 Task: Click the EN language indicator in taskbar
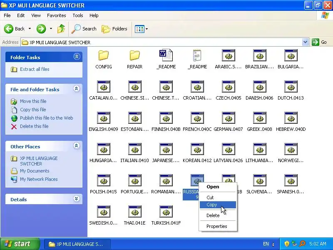click(266, 244)
